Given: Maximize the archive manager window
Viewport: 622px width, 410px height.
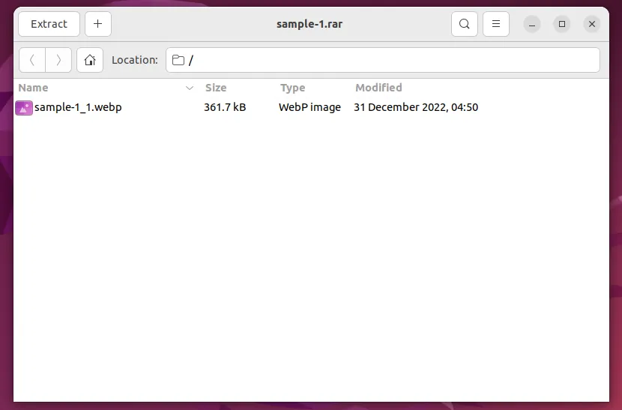Looking at the screenshot, I should [561, 24].
